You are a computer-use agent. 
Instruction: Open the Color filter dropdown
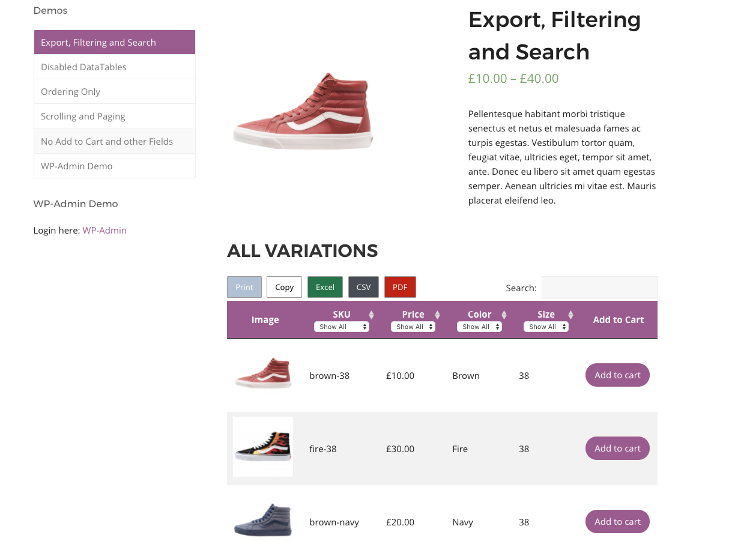pyautogui.click(x=479, y=326)
